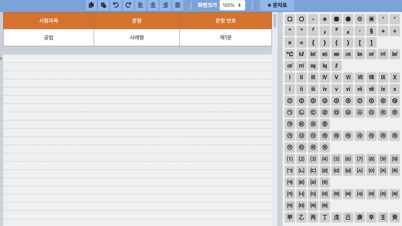
Task: Insert the liter ℓ unit symbol
Action: [336, 66]
